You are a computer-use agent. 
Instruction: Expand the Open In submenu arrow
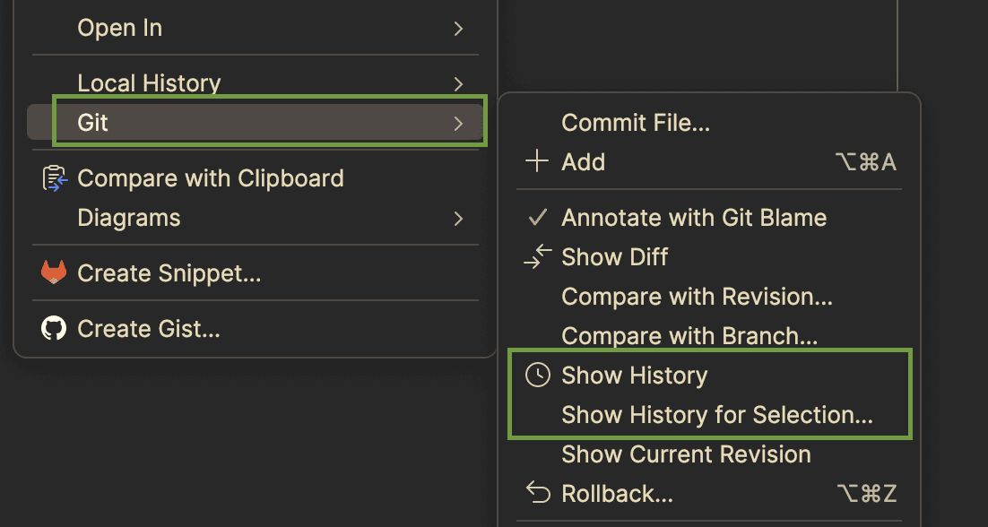(x=459, y=29)
